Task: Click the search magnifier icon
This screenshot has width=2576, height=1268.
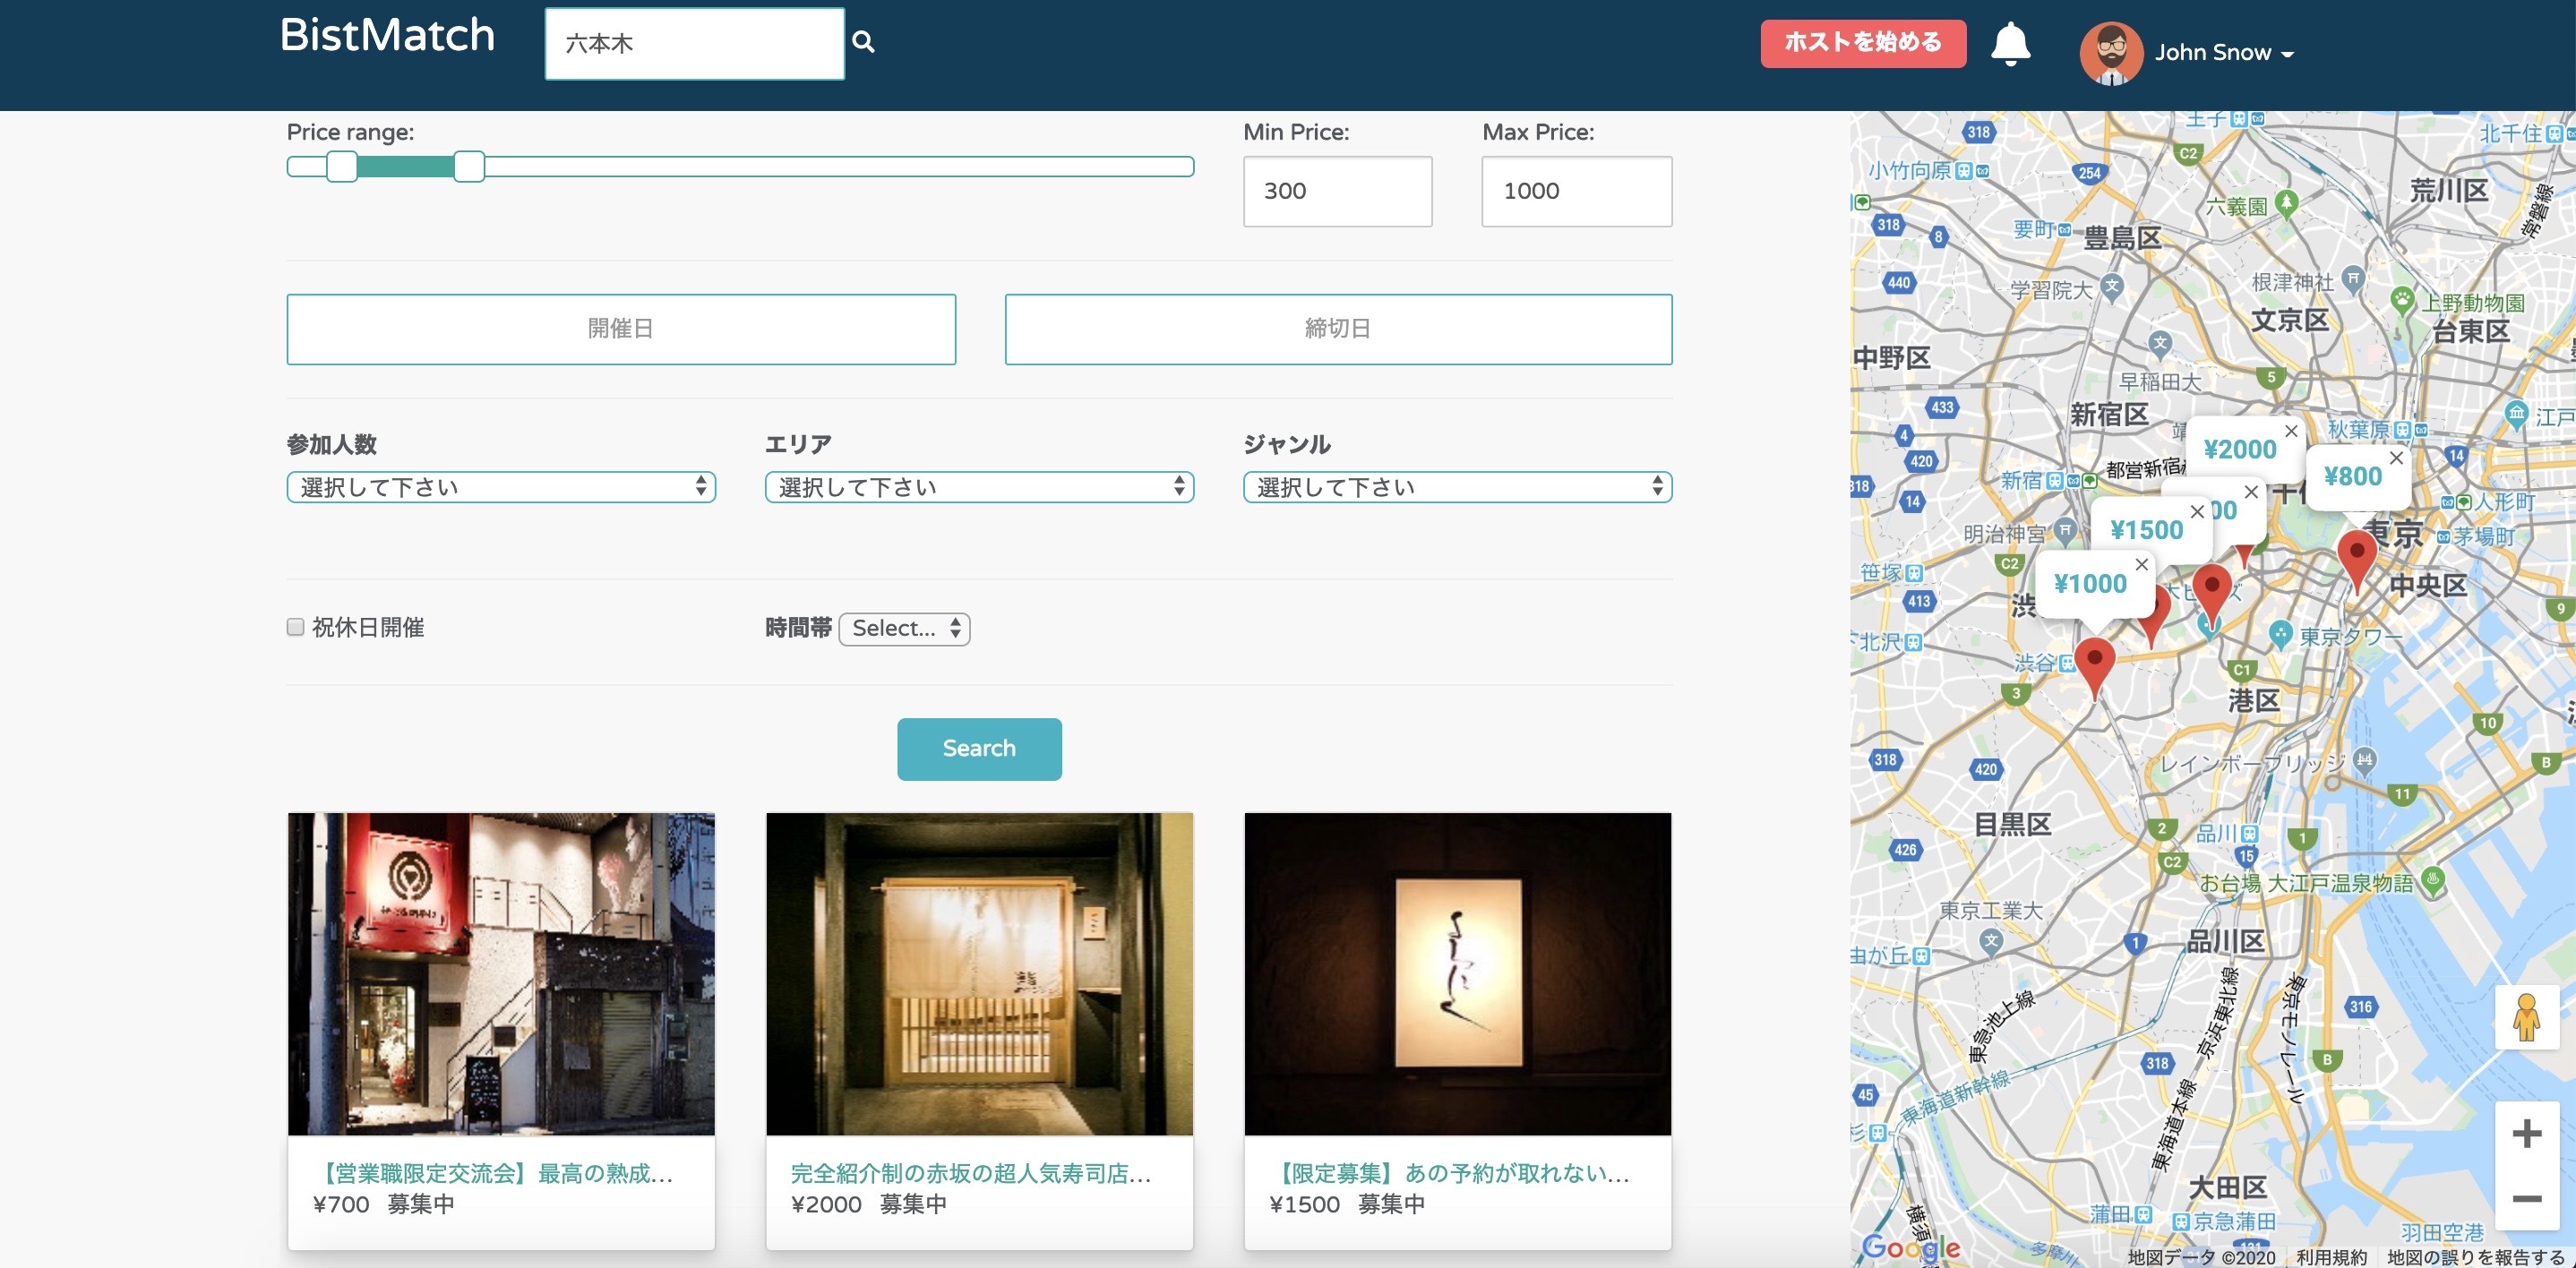Action: pyautogui.click(x=863, y=42)
